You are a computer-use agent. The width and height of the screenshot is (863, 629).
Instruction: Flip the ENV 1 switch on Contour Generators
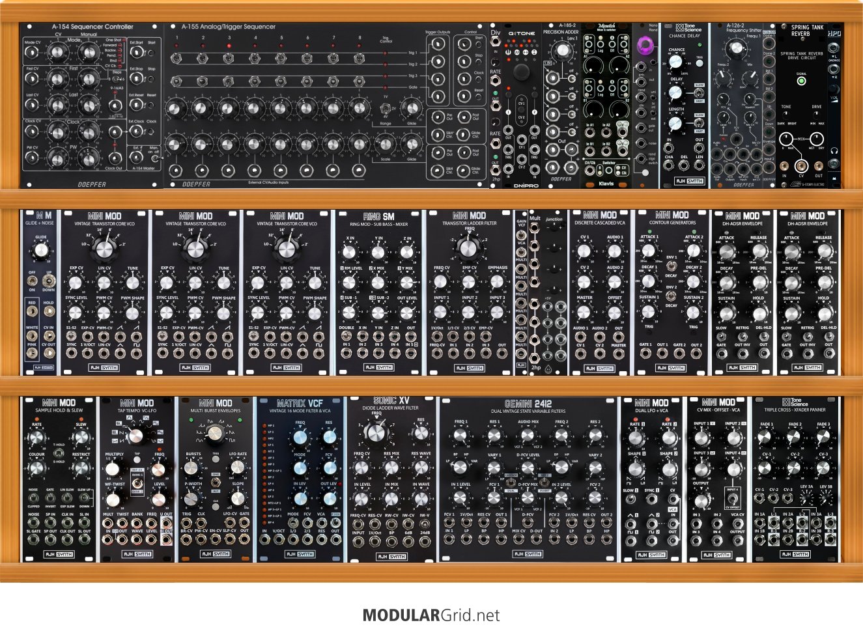[x=671, y=266]
